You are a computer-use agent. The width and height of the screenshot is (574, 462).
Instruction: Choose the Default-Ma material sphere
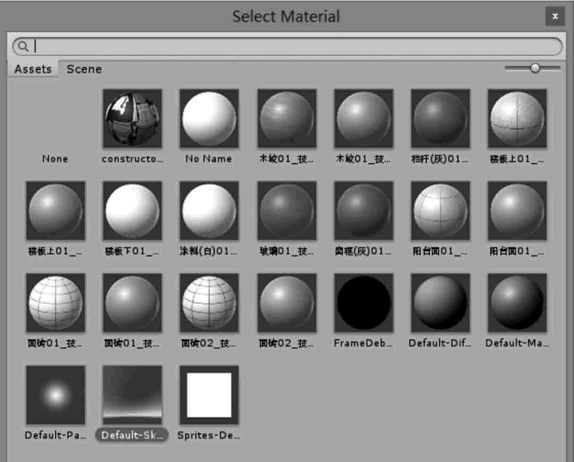[x=517, y=303]
